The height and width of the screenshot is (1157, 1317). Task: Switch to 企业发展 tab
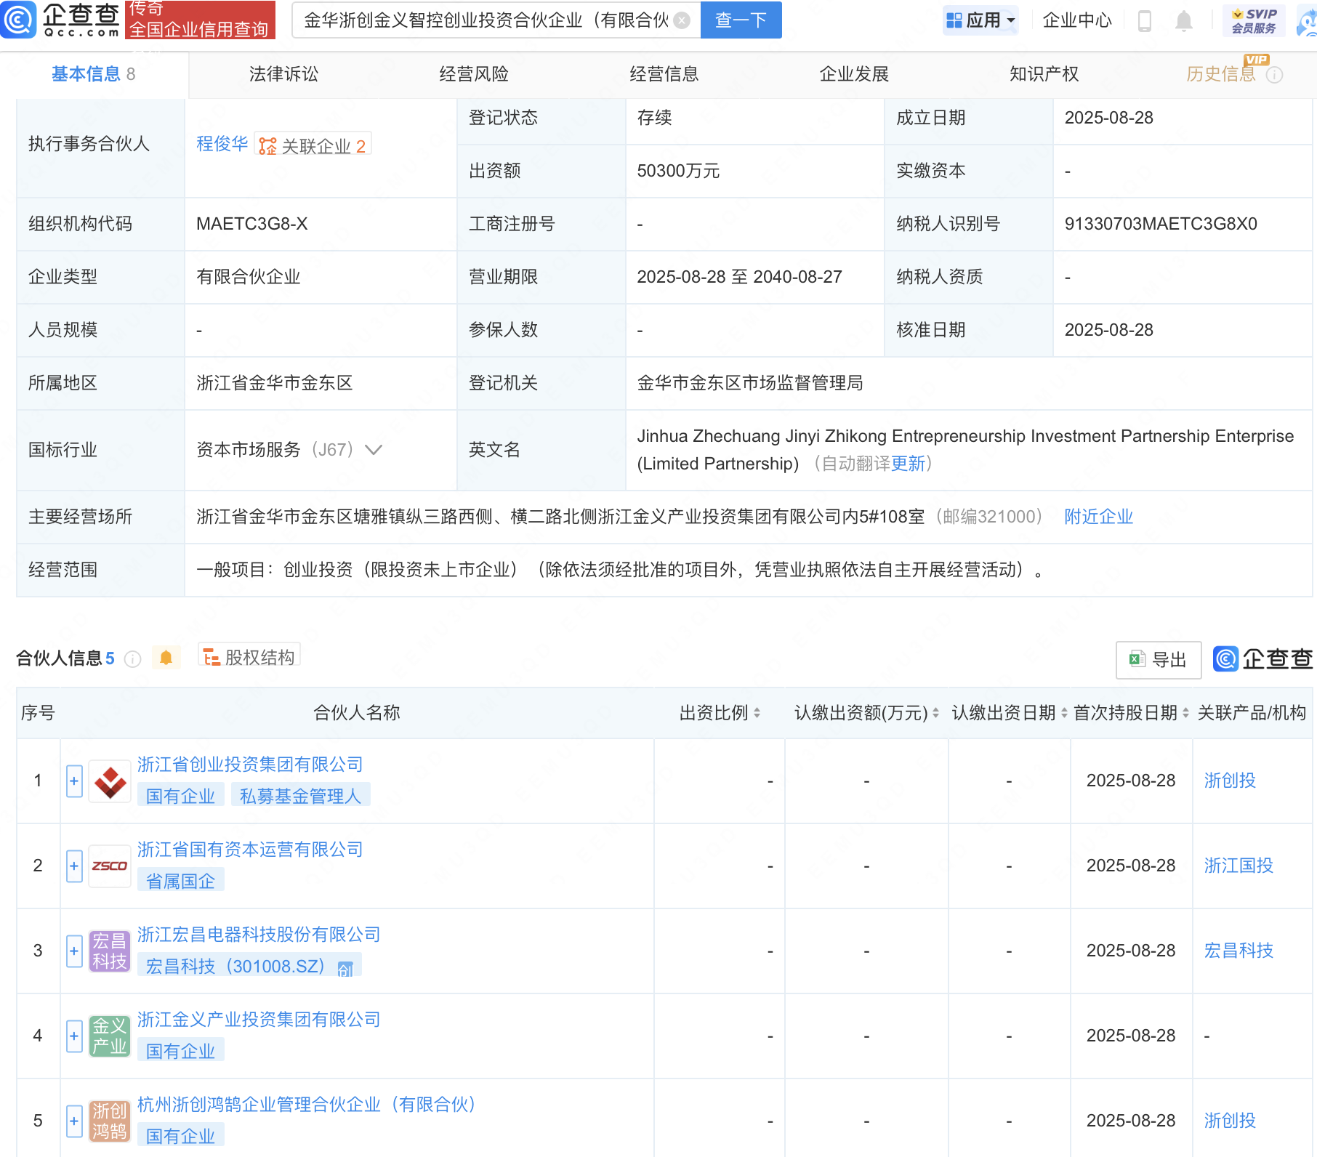[x=855, y=74]
